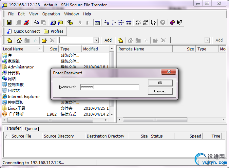Switch to the Transfer tab

pos(13,128)
